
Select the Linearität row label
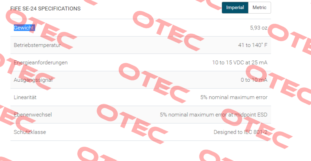click(25, 97)
